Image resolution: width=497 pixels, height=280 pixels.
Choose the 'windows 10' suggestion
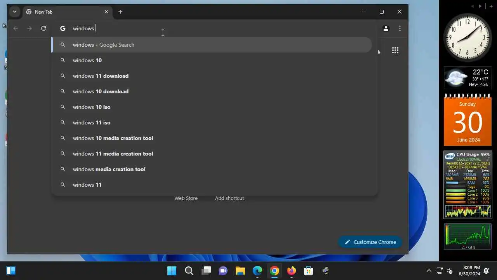point(212,60)
